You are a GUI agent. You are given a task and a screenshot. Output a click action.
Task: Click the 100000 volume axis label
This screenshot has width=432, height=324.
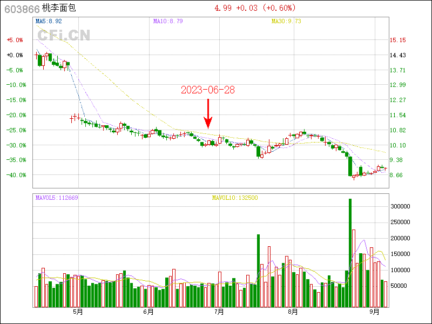pos(400,271)
